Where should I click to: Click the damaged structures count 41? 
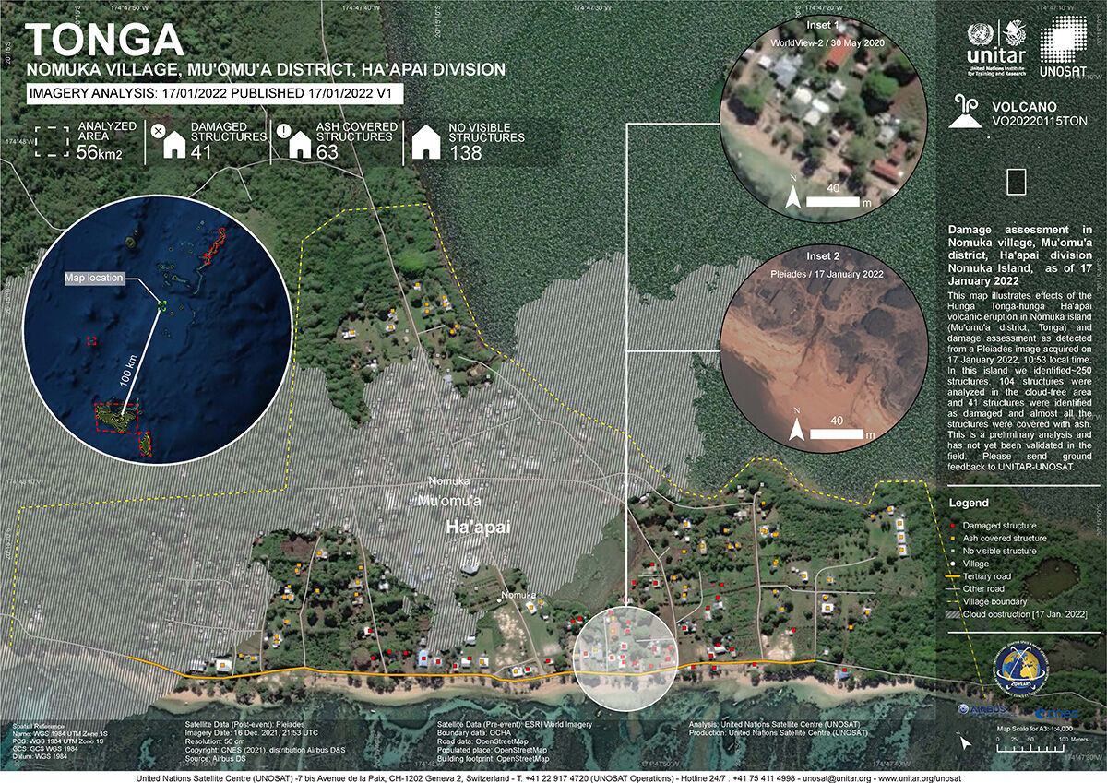tap(201, 152)
